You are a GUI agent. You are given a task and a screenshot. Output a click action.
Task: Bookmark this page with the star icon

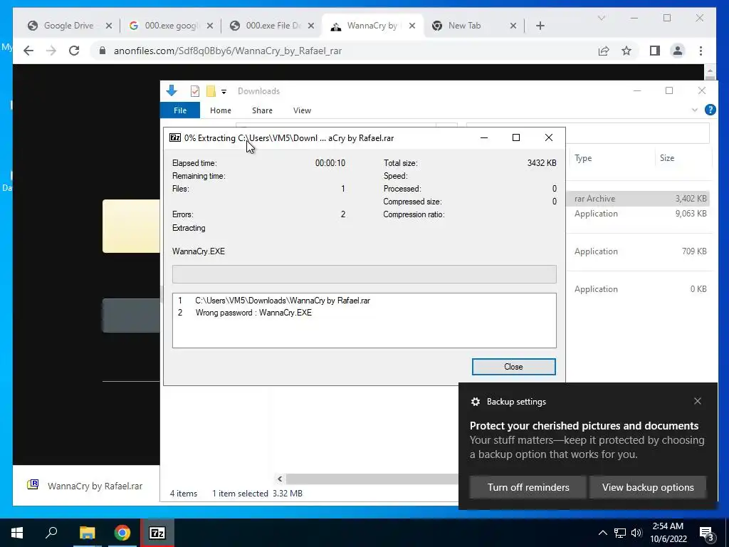point(626,51)
